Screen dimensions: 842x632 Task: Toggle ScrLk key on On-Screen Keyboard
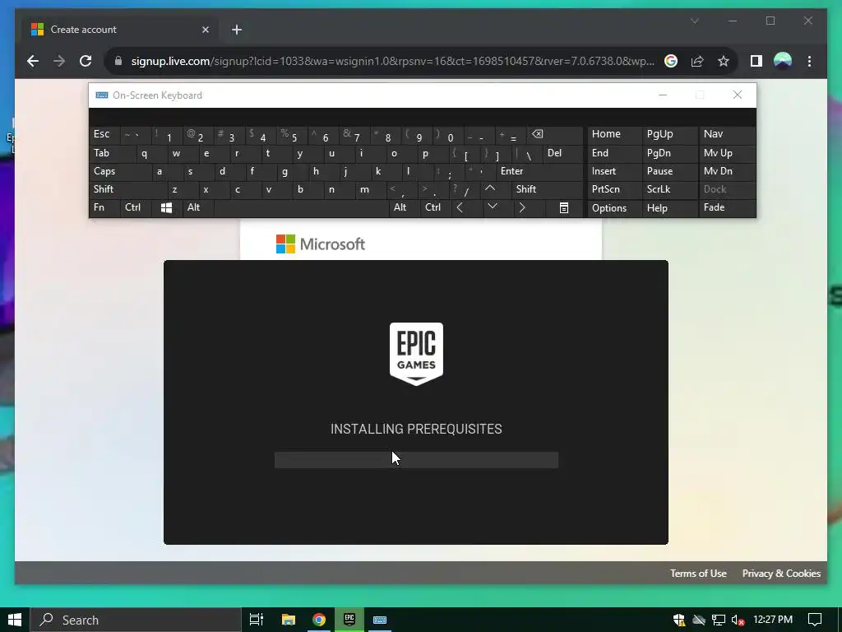coord(669,189)
